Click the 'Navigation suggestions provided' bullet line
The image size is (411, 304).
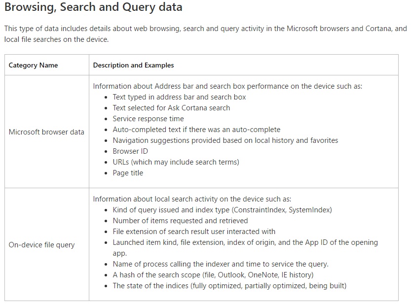(x=225, y=140)
